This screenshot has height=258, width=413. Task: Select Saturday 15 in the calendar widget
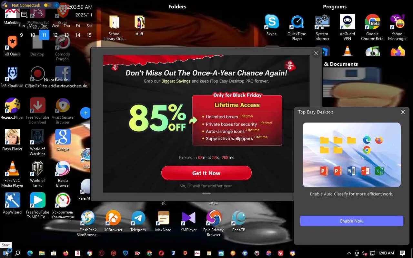89,35
